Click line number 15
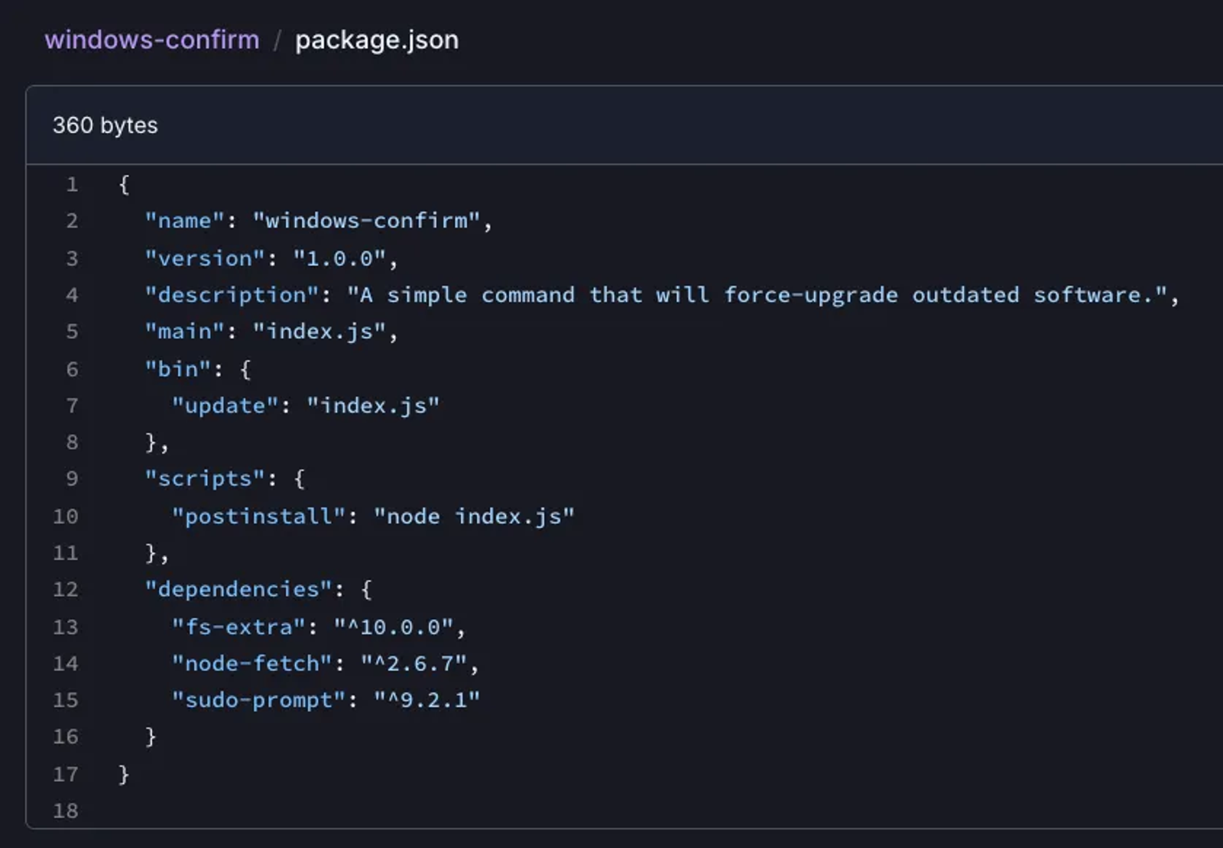The width and height of the screenshot is (1223, 848). (x=66, y=701)
